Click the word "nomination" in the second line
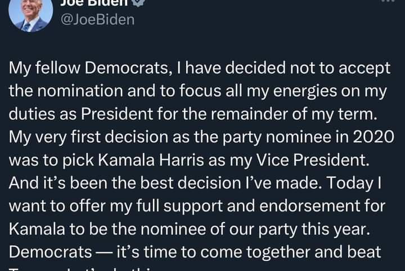Screen dimensions: 405x271 80,91
